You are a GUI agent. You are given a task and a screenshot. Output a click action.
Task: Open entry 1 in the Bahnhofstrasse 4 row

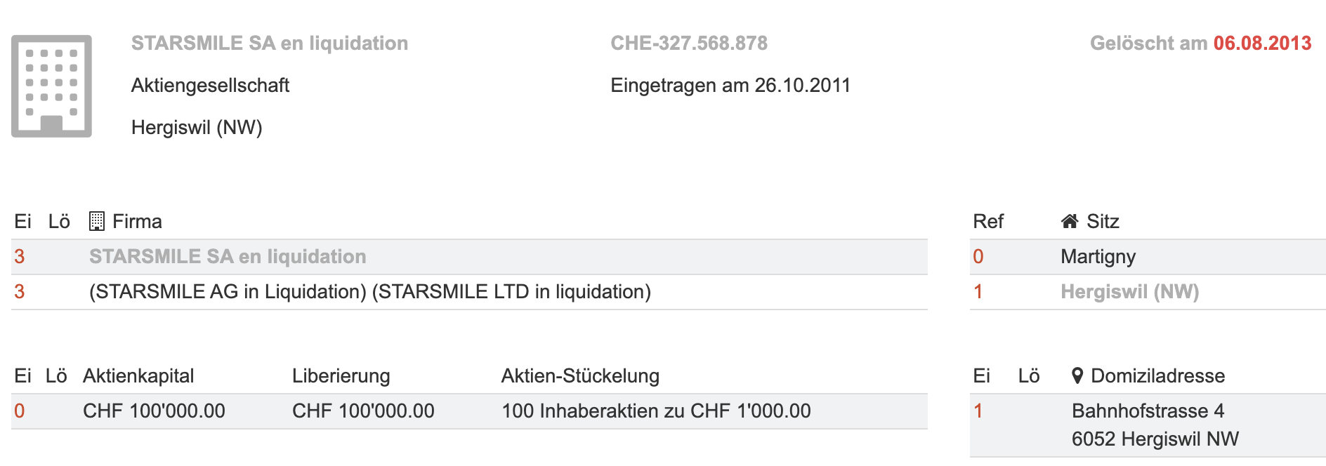pyautogui.click(x=978, y=411)
